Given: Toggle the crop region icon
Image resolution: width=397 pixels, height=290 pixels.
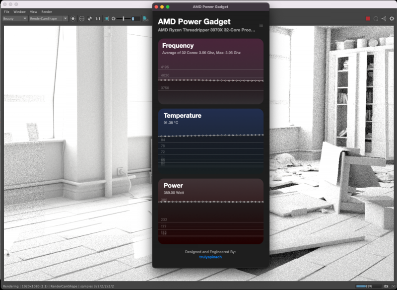Looking at the screenshot, I should point(107,18).
